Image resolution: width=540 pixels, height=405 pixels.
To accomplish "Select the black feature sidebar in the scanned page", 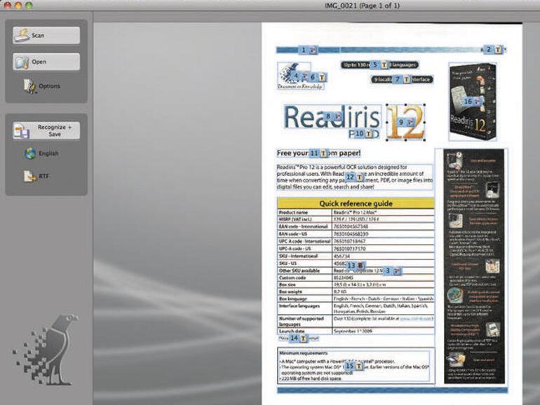I will click(474, 266).
